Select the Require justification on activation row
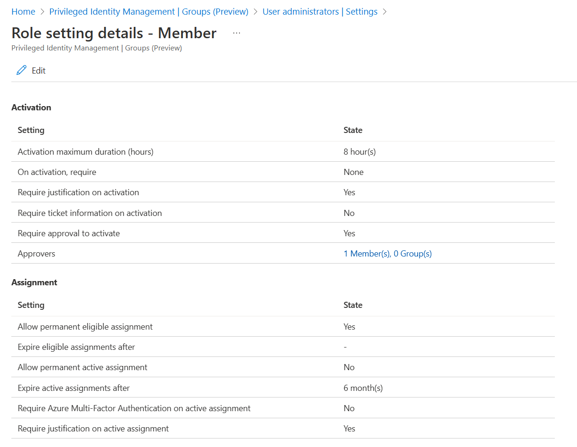Image resolution: width=577 pixels, height=447 pixels. click(x=78, y=192)
